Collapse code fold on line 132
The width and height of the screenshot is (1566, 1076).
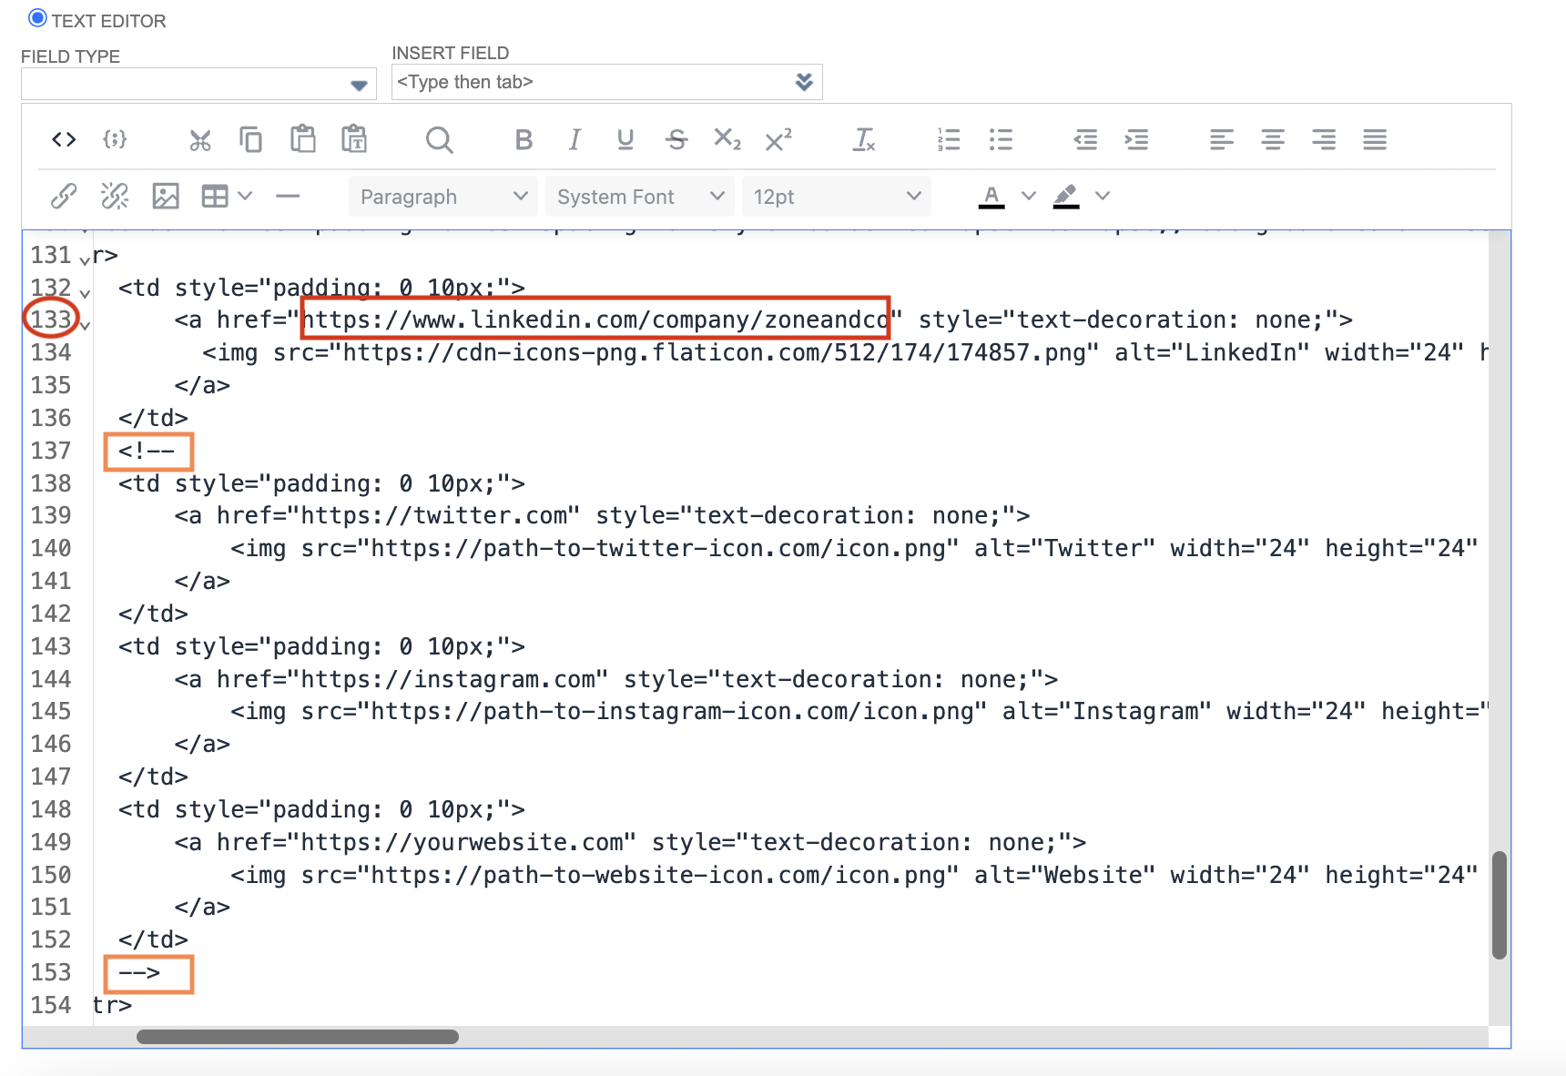85,293
